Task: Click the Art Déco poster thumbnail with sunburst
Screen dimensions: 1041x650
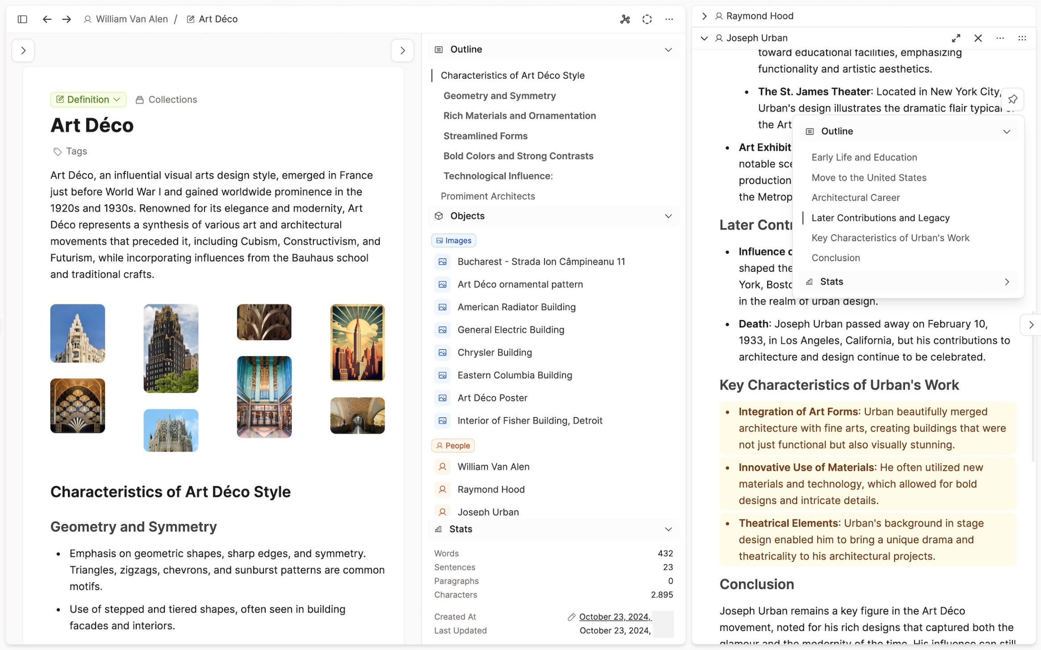Action: [357, 343]
